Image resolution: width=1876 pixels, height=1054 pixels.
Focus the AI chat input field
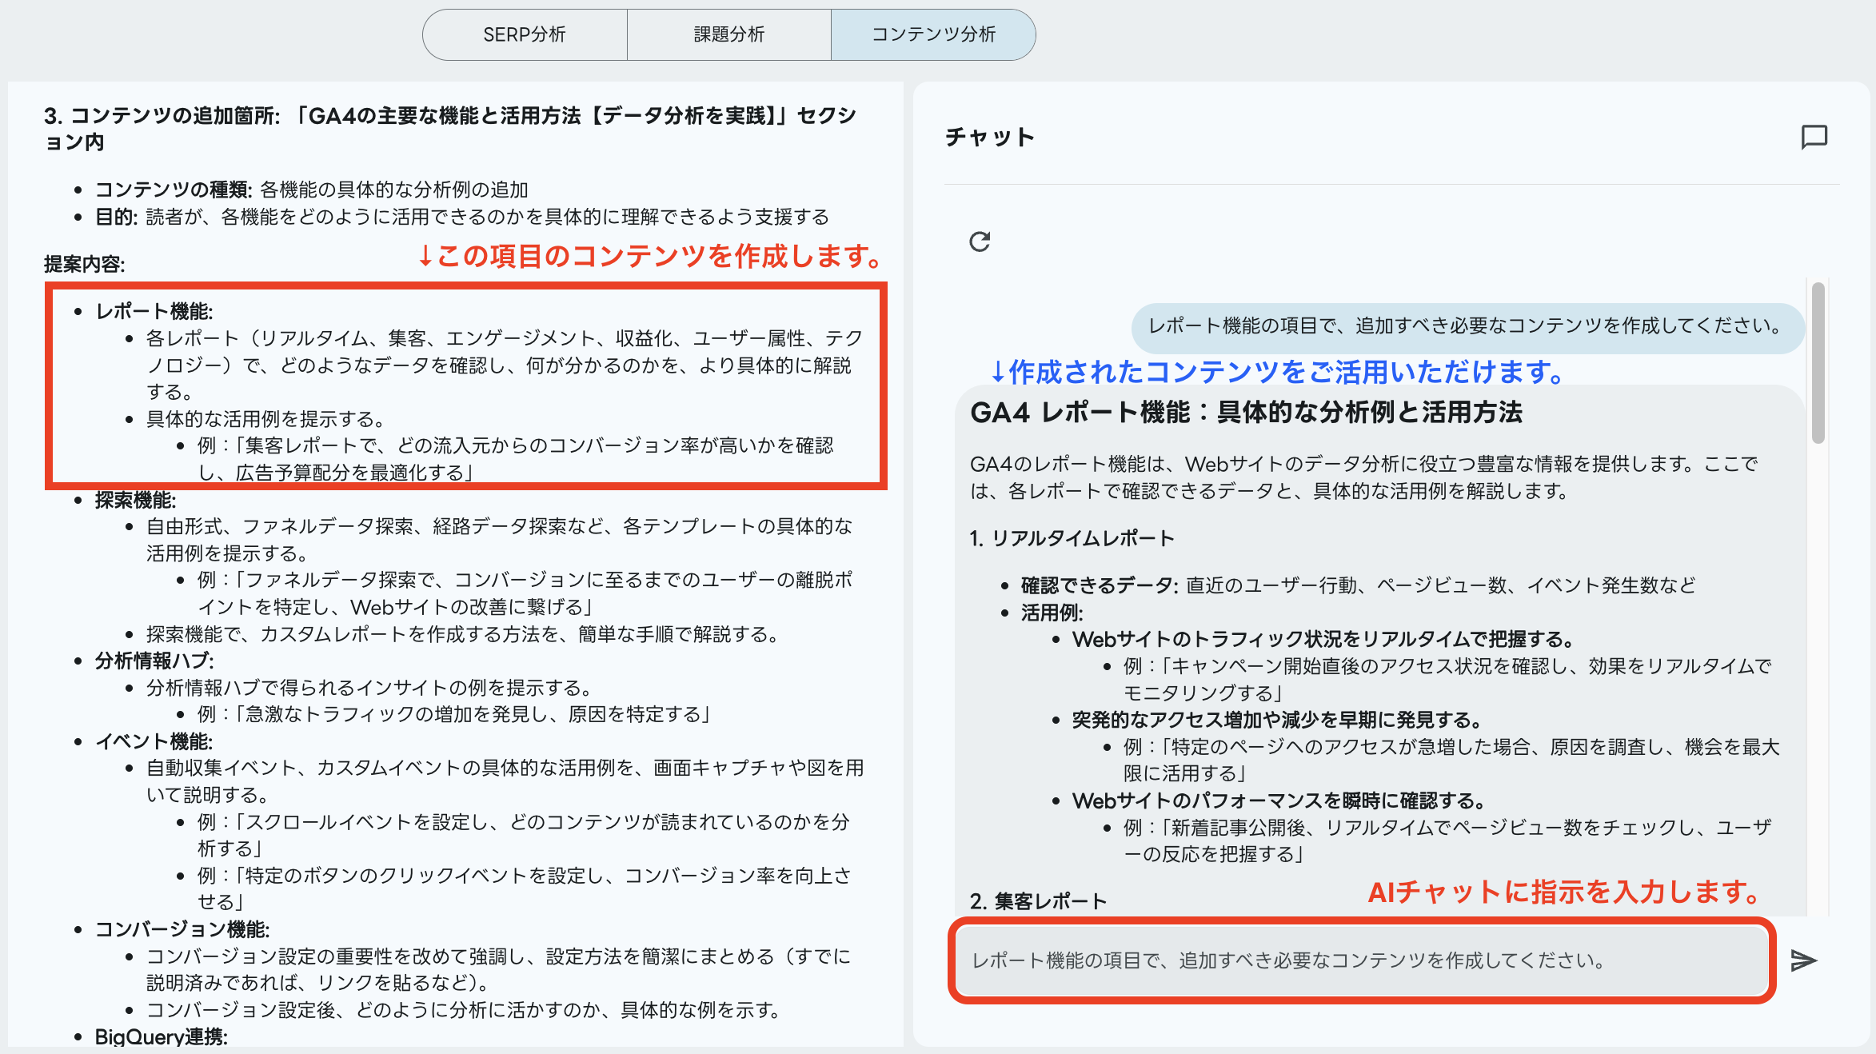1362,960
